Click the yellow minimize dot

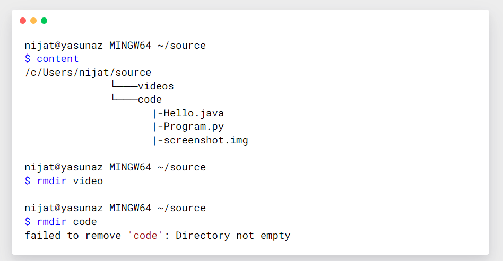pos(33,21)
